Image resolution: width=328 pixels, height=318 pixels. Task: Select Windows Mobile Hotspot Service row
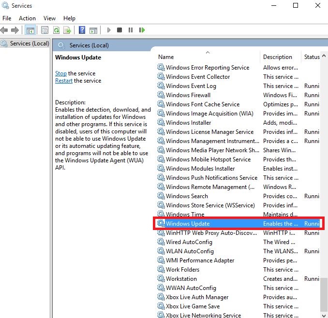239,159
